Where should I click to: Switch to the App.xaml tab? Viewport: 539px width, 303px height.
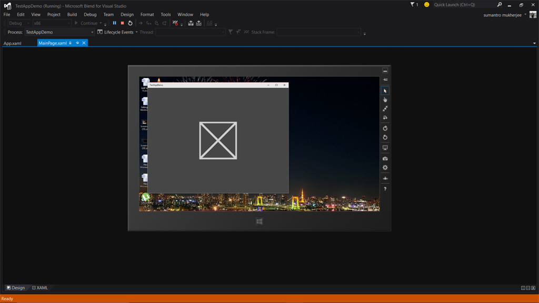[13, 43]
